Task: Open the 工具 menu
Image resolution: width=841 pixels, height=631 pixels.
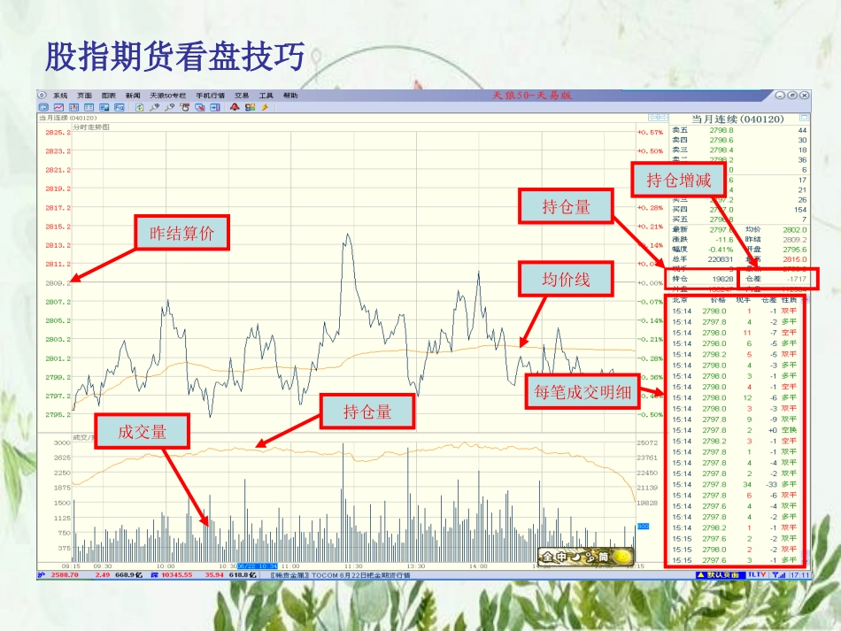Action: coord(266,96)
